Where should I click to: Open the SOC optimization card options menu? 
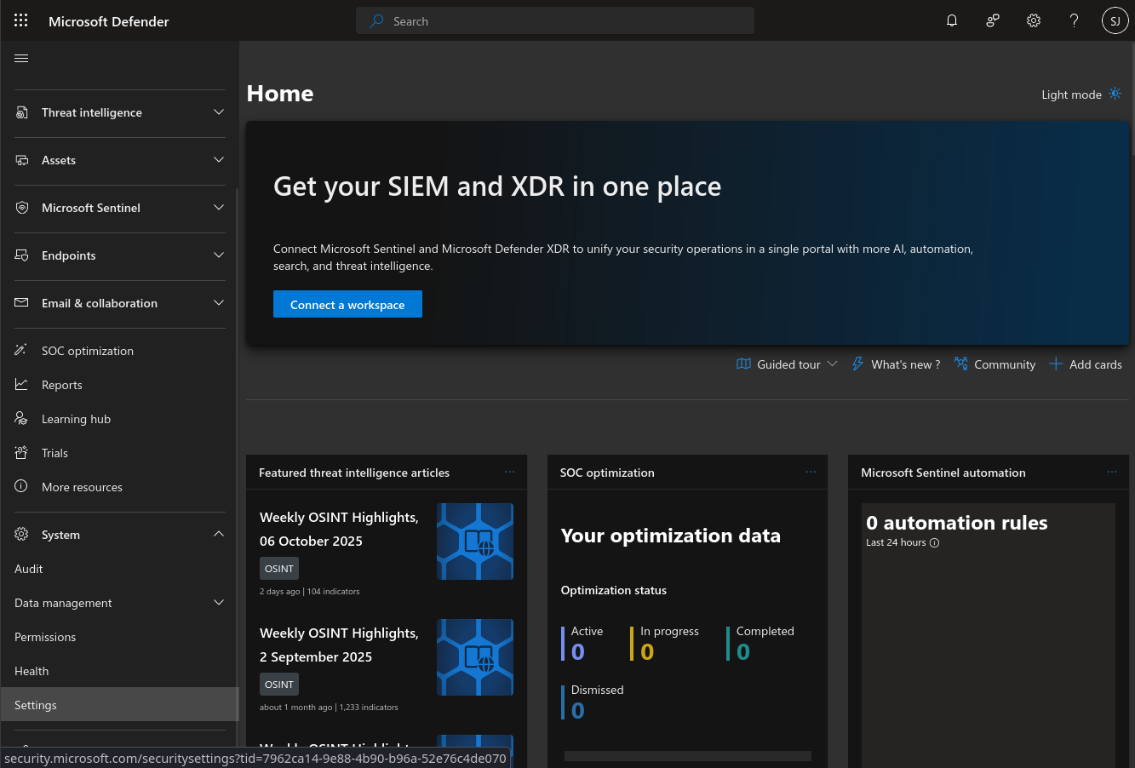811,472
